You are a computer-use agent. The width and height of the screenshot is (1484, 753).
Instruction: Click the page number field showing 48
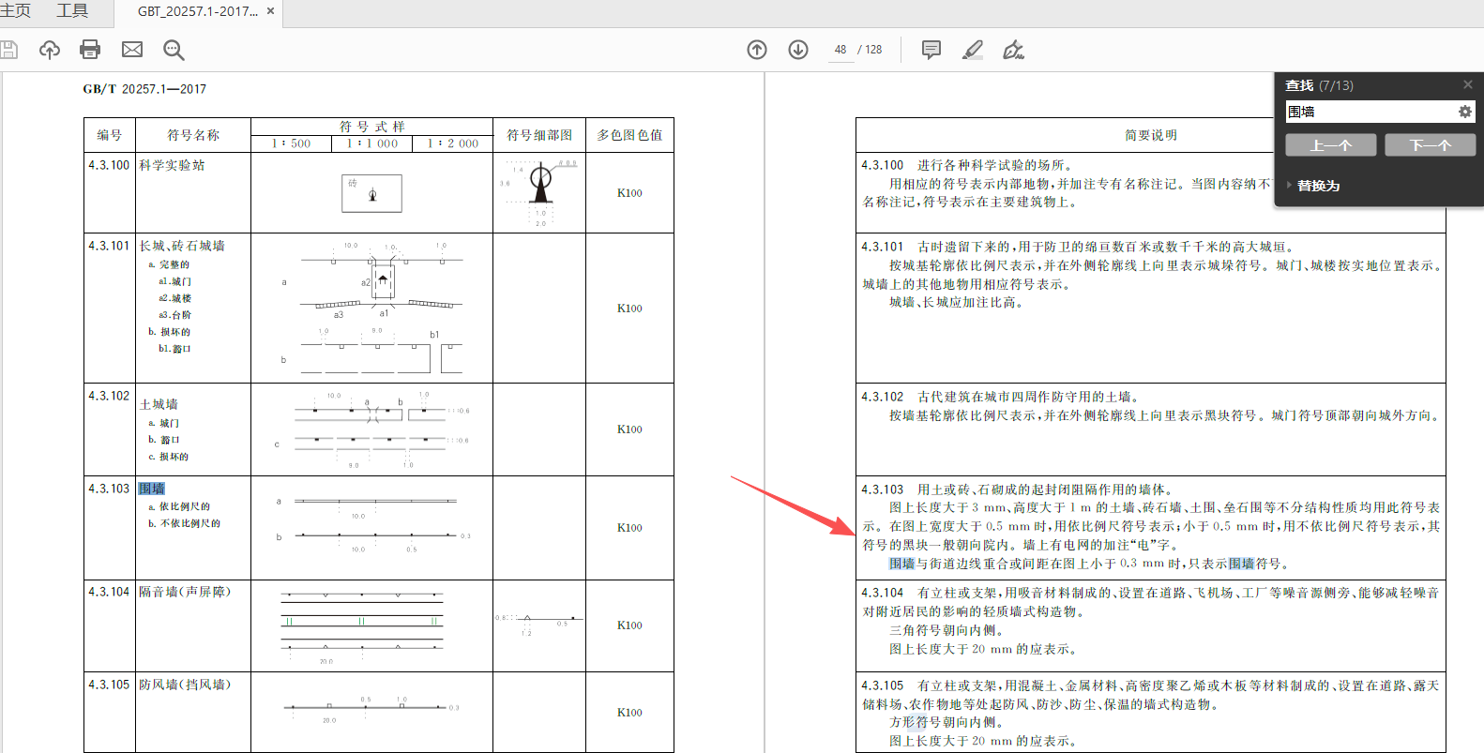point(841,50)
